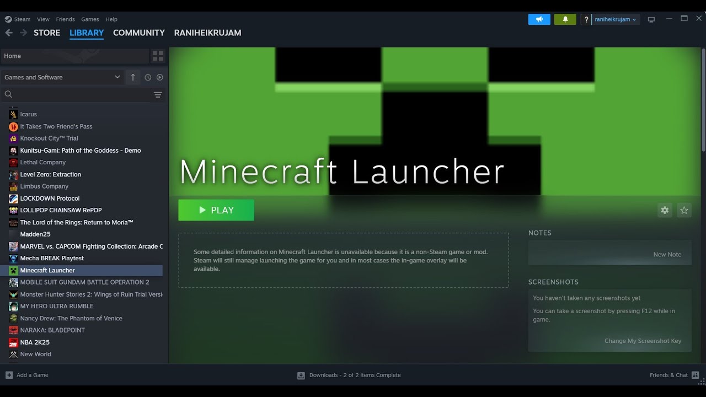The width and height of the screenshot is (706, 397).
Task: Toggle grid view with the squares icon
Action: tap(158, 56)
